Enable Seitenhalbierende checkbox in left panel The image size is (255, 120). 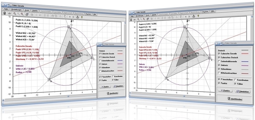pos(100,60)
